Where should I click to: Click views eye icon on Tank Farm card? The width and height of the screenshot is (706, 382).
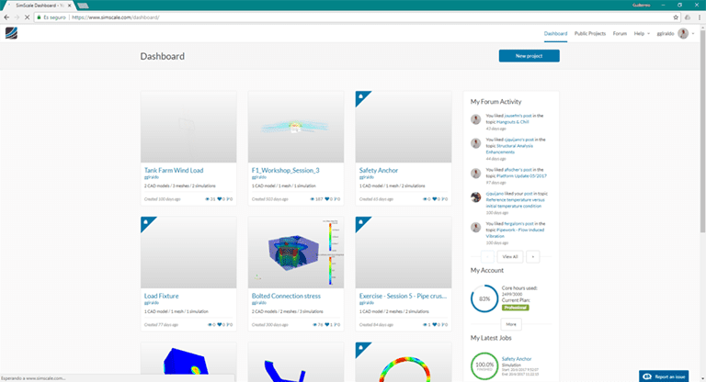[208, 199]
